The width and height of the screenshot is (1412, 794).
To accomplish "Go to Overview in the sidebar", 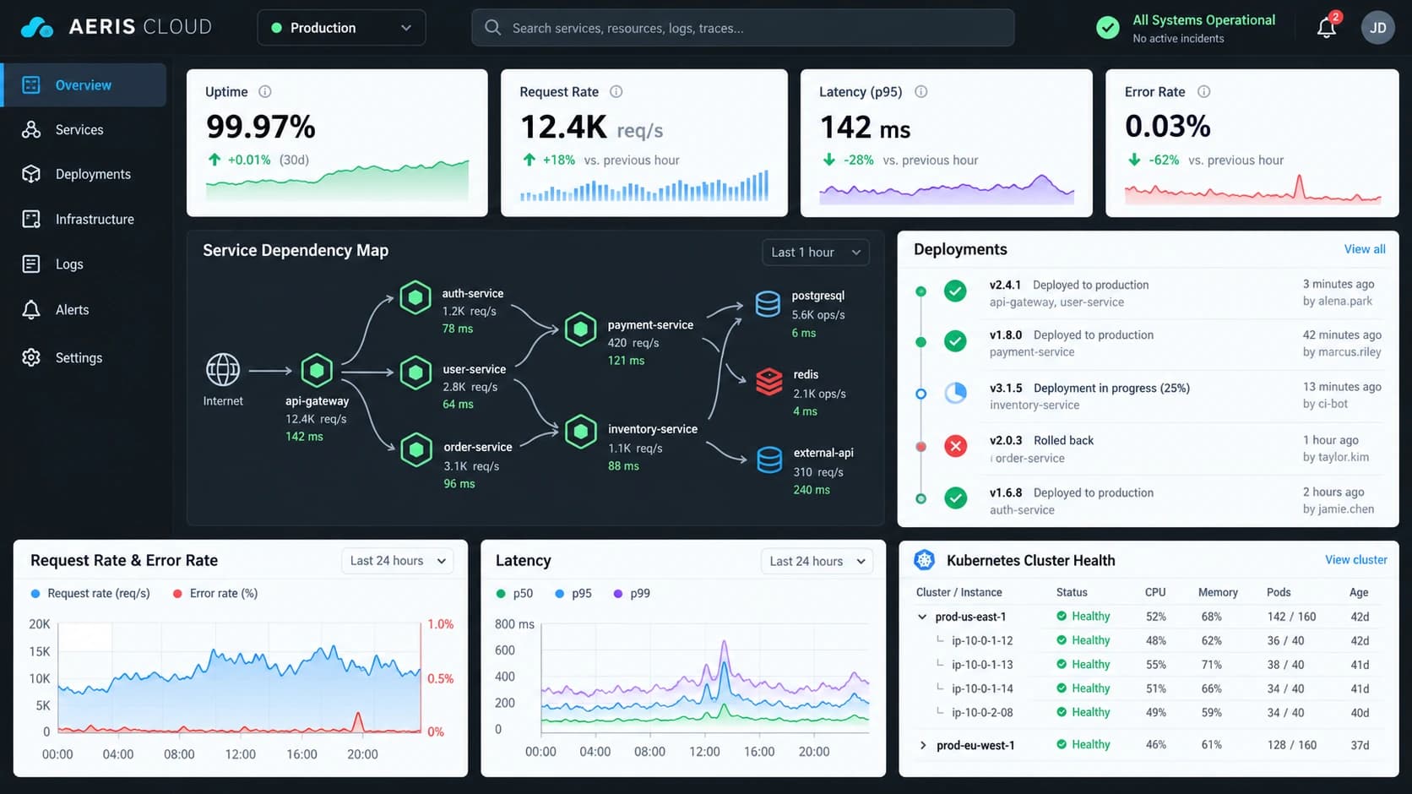I will coord(84,84).
